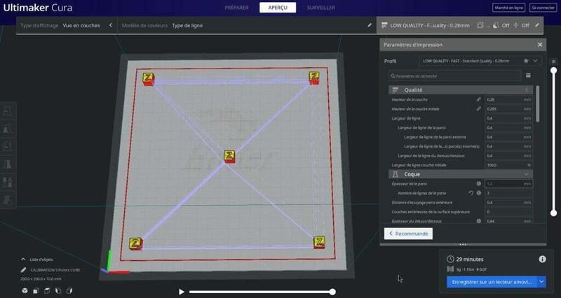Collapse the Coque settings section
The width and height of the screenshot is (561, 298).
click(x=527, y=173)
